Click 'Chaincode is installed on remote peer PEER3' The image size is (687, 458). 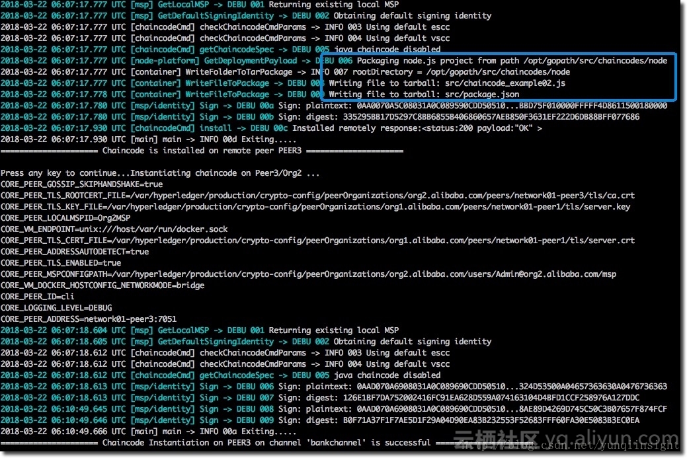point(202,151)
